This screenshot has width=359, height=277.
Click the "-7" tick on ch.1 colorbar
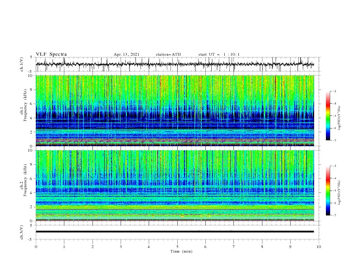pos(335,140)
